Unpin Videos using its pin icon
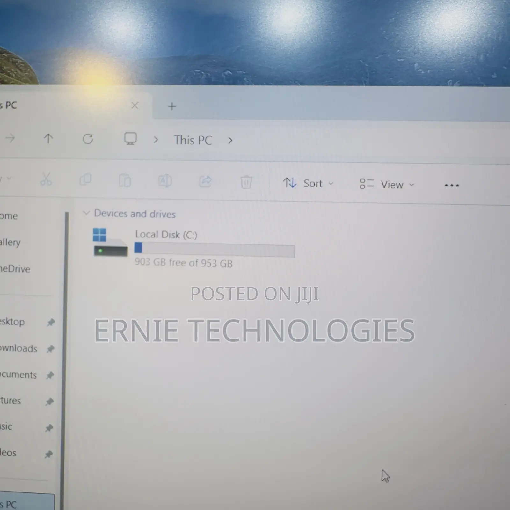 (x=48, y=454)
